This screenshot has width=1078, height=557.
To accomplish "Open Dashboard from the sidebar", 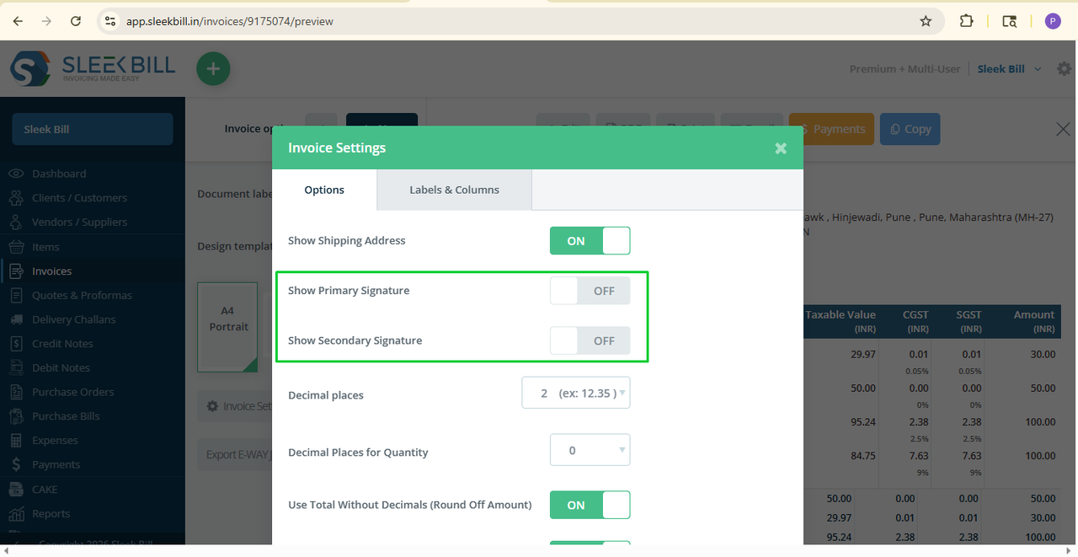I will tap(59, 174).
